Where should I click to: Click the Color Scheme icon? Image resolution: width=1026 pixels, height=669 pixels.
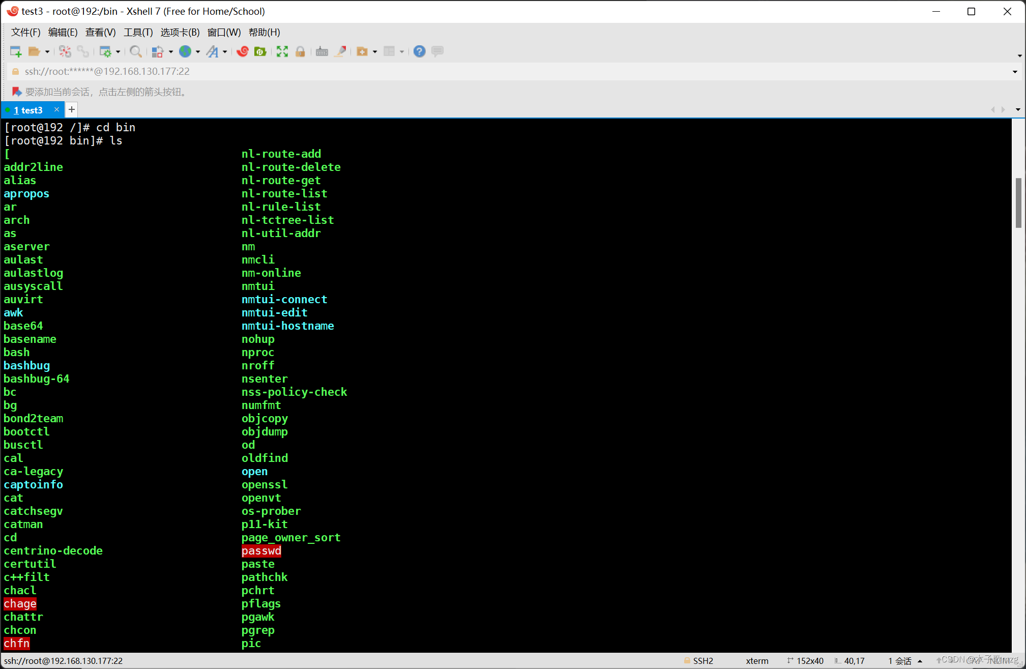tap(158, 51)
